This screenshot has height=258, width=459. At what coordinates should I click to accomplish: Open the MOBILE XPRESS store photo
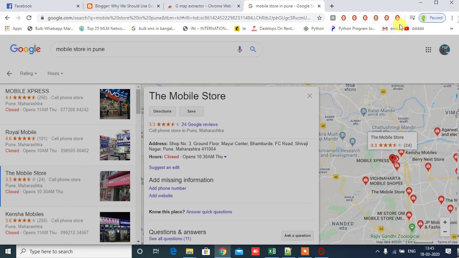[x=115, y=104]
